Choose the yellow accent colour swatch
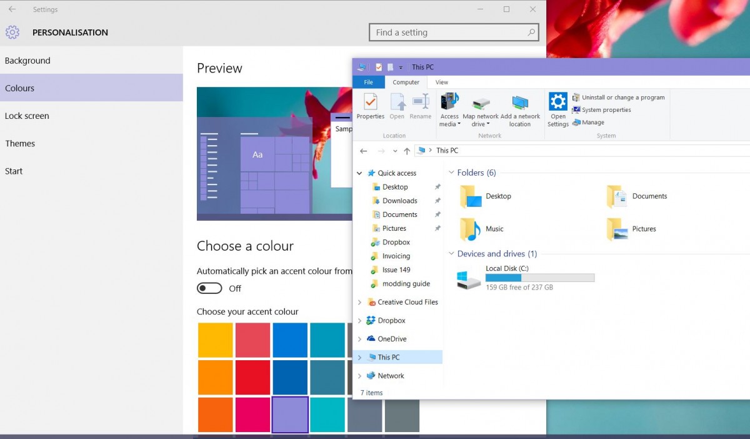Viewport: 750px width, 439px height. pyautogui.click(x=216, y=340)
